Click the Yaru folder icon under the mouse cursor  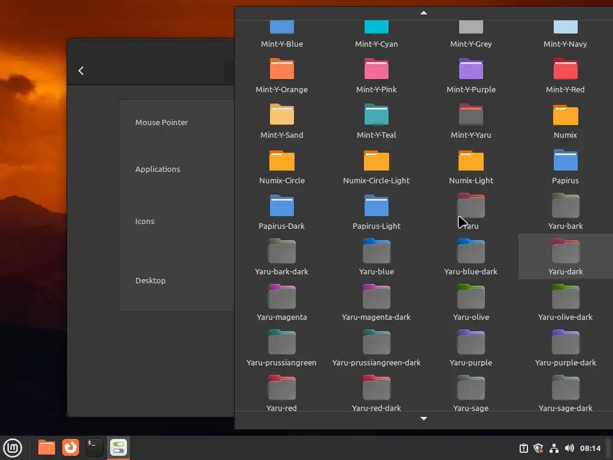coord(471,205)
